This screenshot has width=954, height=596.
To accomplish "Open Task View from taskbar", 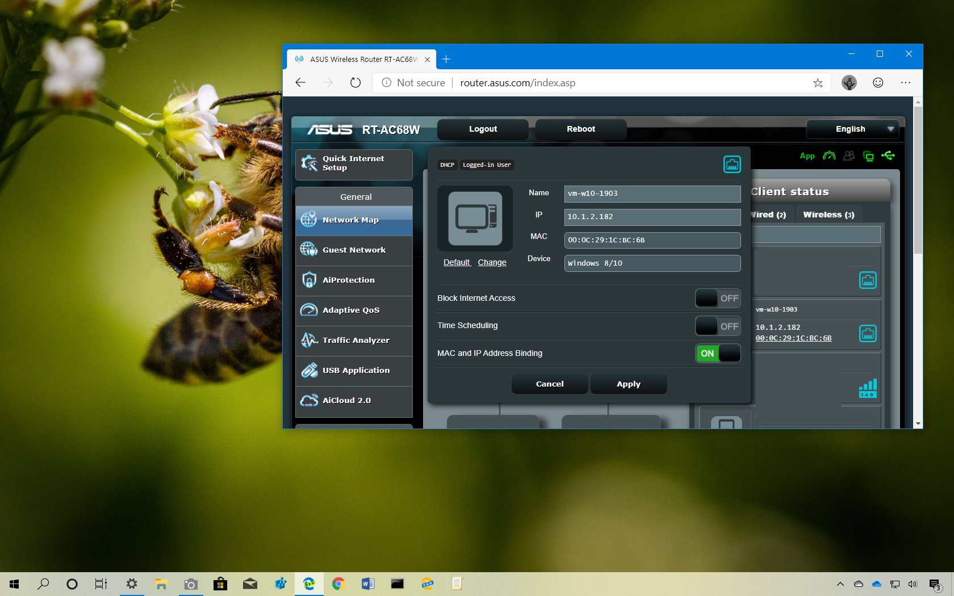I will 101,584.
